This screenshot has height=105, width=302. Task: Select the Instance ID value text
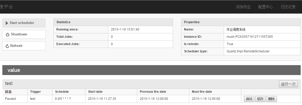[x=250, y=37]
